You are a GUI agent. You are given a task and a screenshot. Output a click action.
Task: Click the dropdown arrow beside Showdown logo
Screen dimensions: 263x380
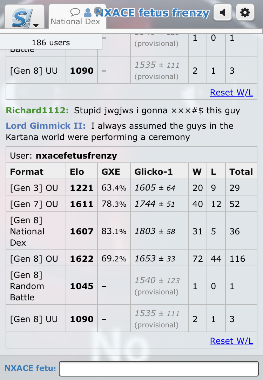tap(36, 25)
